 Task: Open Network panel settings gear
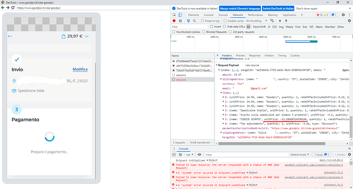(349, 21)
